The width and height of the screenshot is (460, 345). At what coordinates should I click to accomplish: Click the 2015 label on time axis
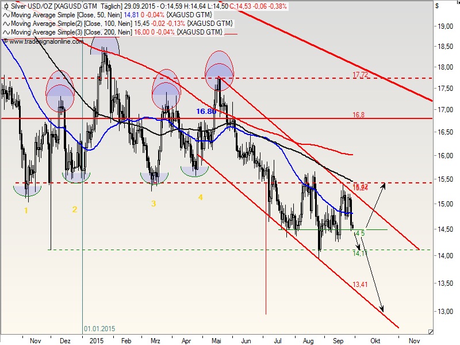[97, 341]
